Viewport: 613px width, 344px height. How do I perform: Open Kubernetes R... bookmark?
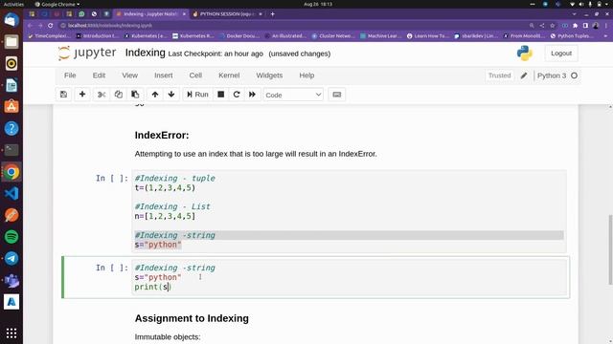(x=193, y=36)
